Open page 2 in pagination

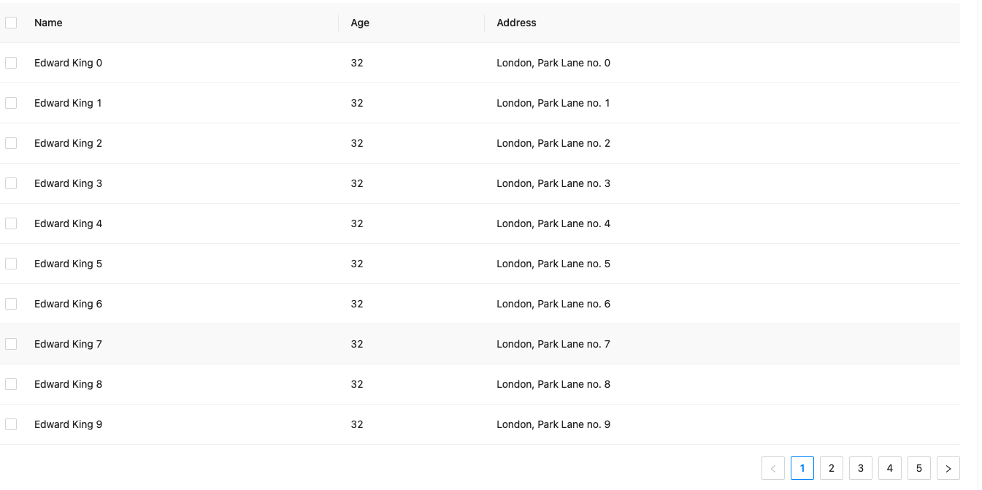(831, 469)
